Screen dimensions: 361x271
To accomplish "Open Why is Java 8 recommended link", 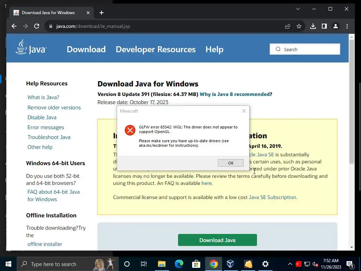I will [234, 94].
